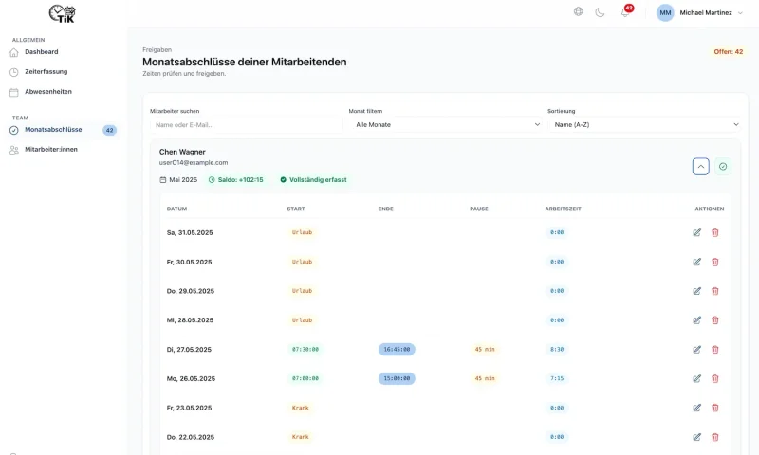Delete the entry for Fr, 23.05.2025
The width and height of the screenshot is (759, 455).
pyautogui.click(x=715, y=408)
